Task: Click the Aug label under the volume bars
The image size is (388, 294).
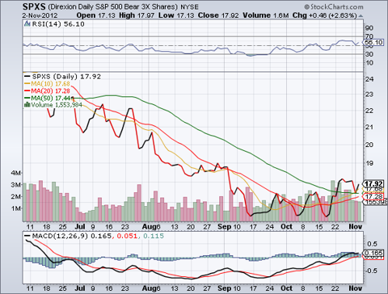Action: tap(149, 227)
